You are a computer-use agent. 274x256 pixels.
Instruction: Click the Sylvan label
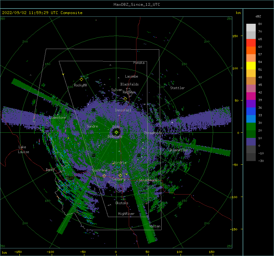click(x=117, y=90)
